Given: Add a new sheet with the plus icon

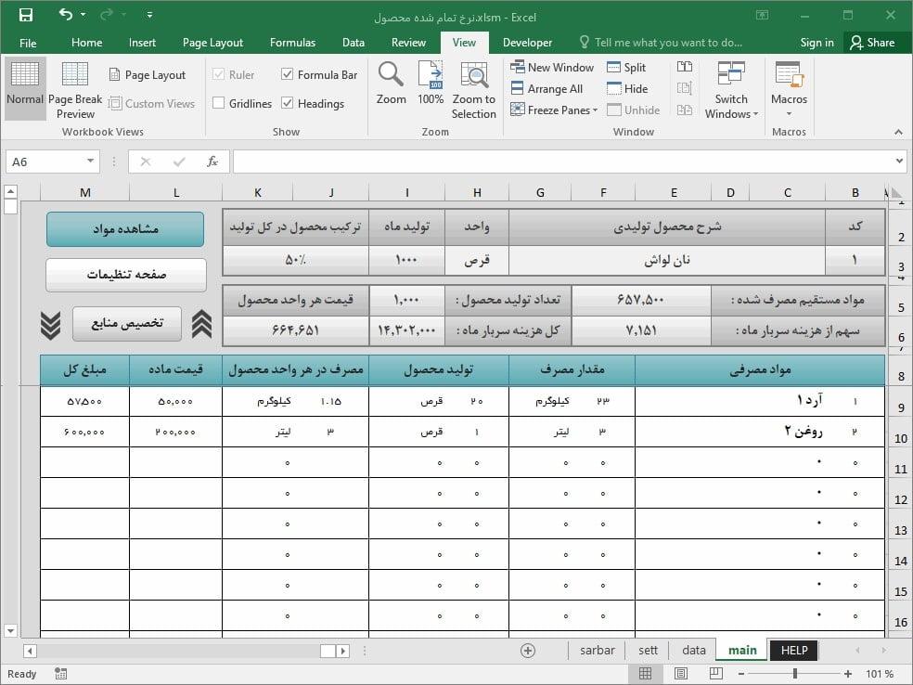Looking at the screenshot, I should 528,651.
